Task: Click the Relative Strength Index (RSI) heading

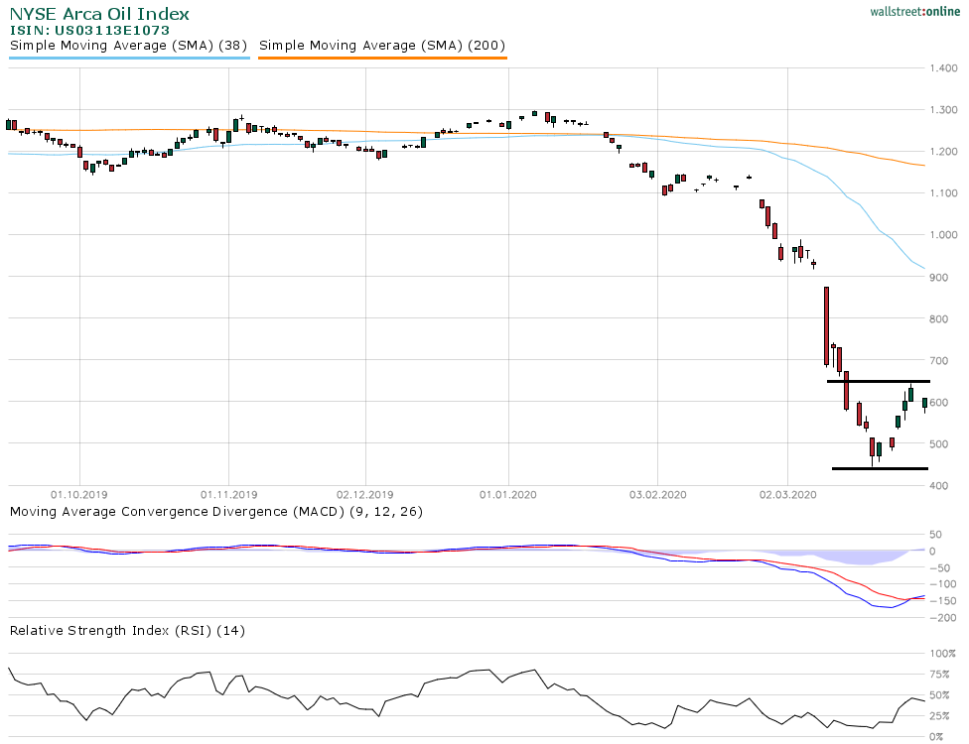Action: coord(127,630)
